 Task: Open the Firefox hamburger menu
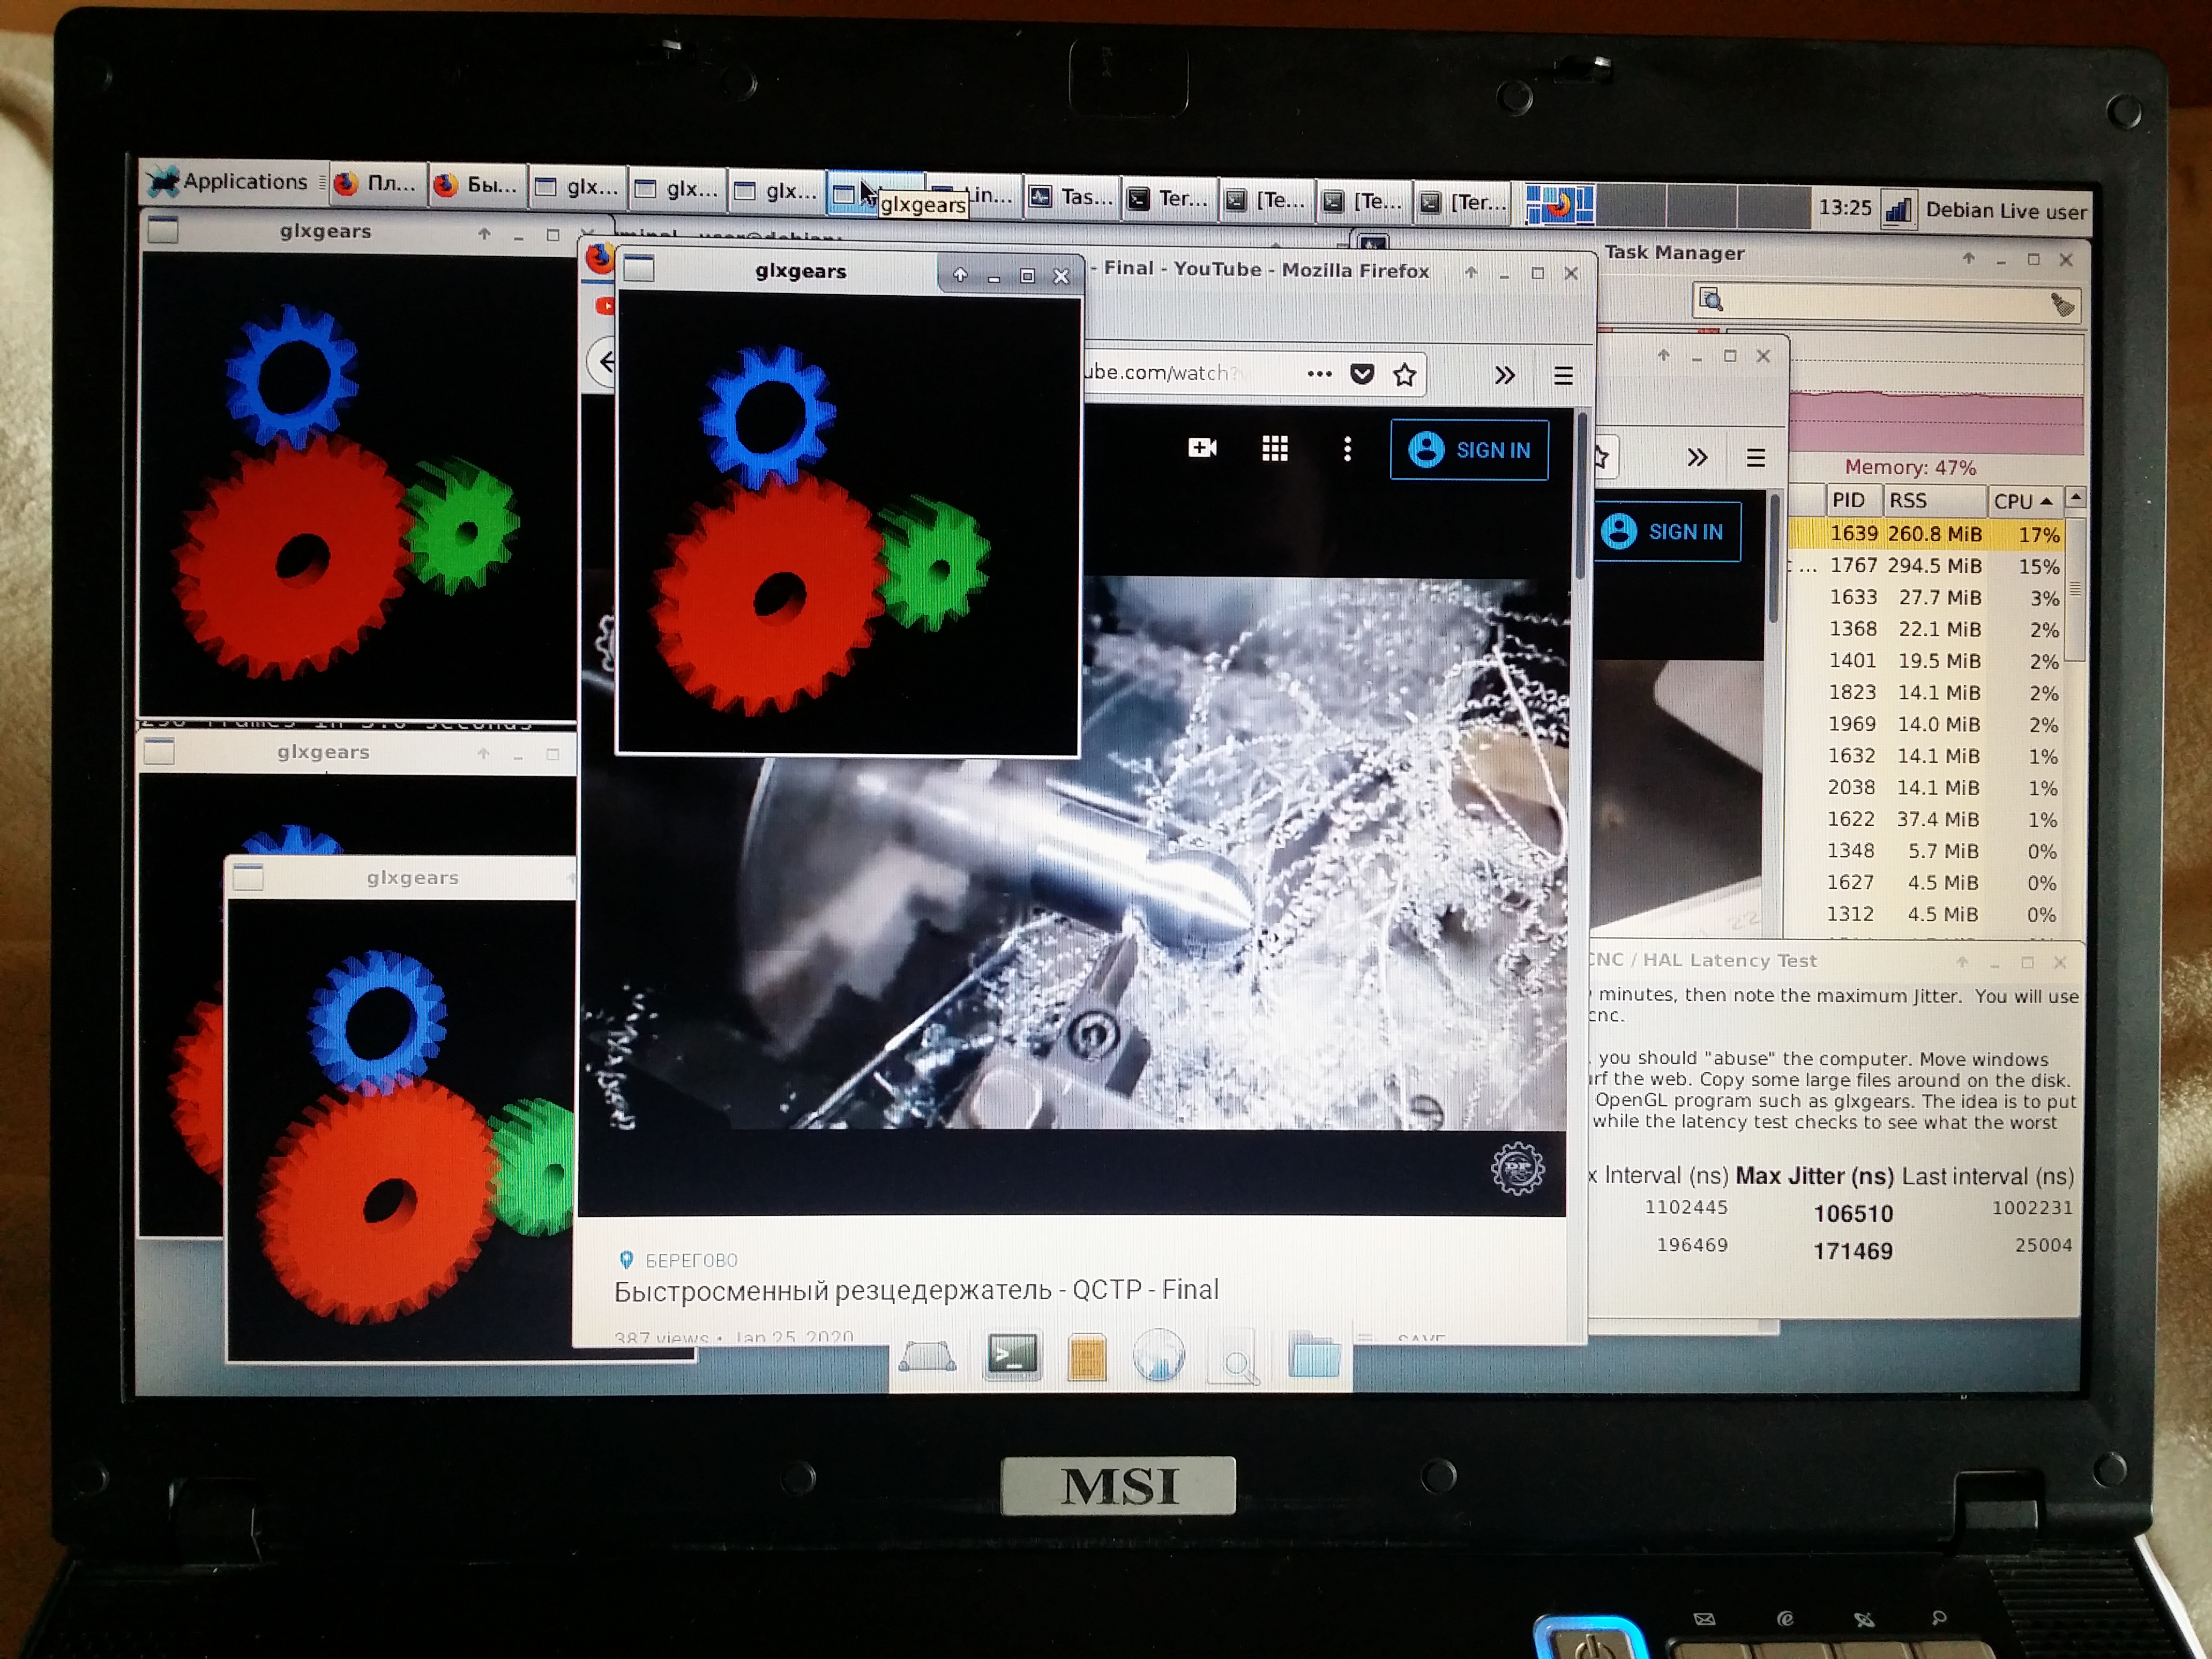(1563, 376)
